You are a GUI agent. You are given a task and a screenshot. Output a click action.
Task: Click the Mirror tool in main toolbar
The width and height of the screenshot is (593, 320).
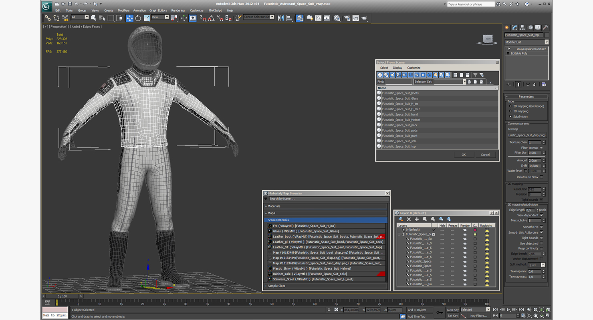[x=280, y=18]
